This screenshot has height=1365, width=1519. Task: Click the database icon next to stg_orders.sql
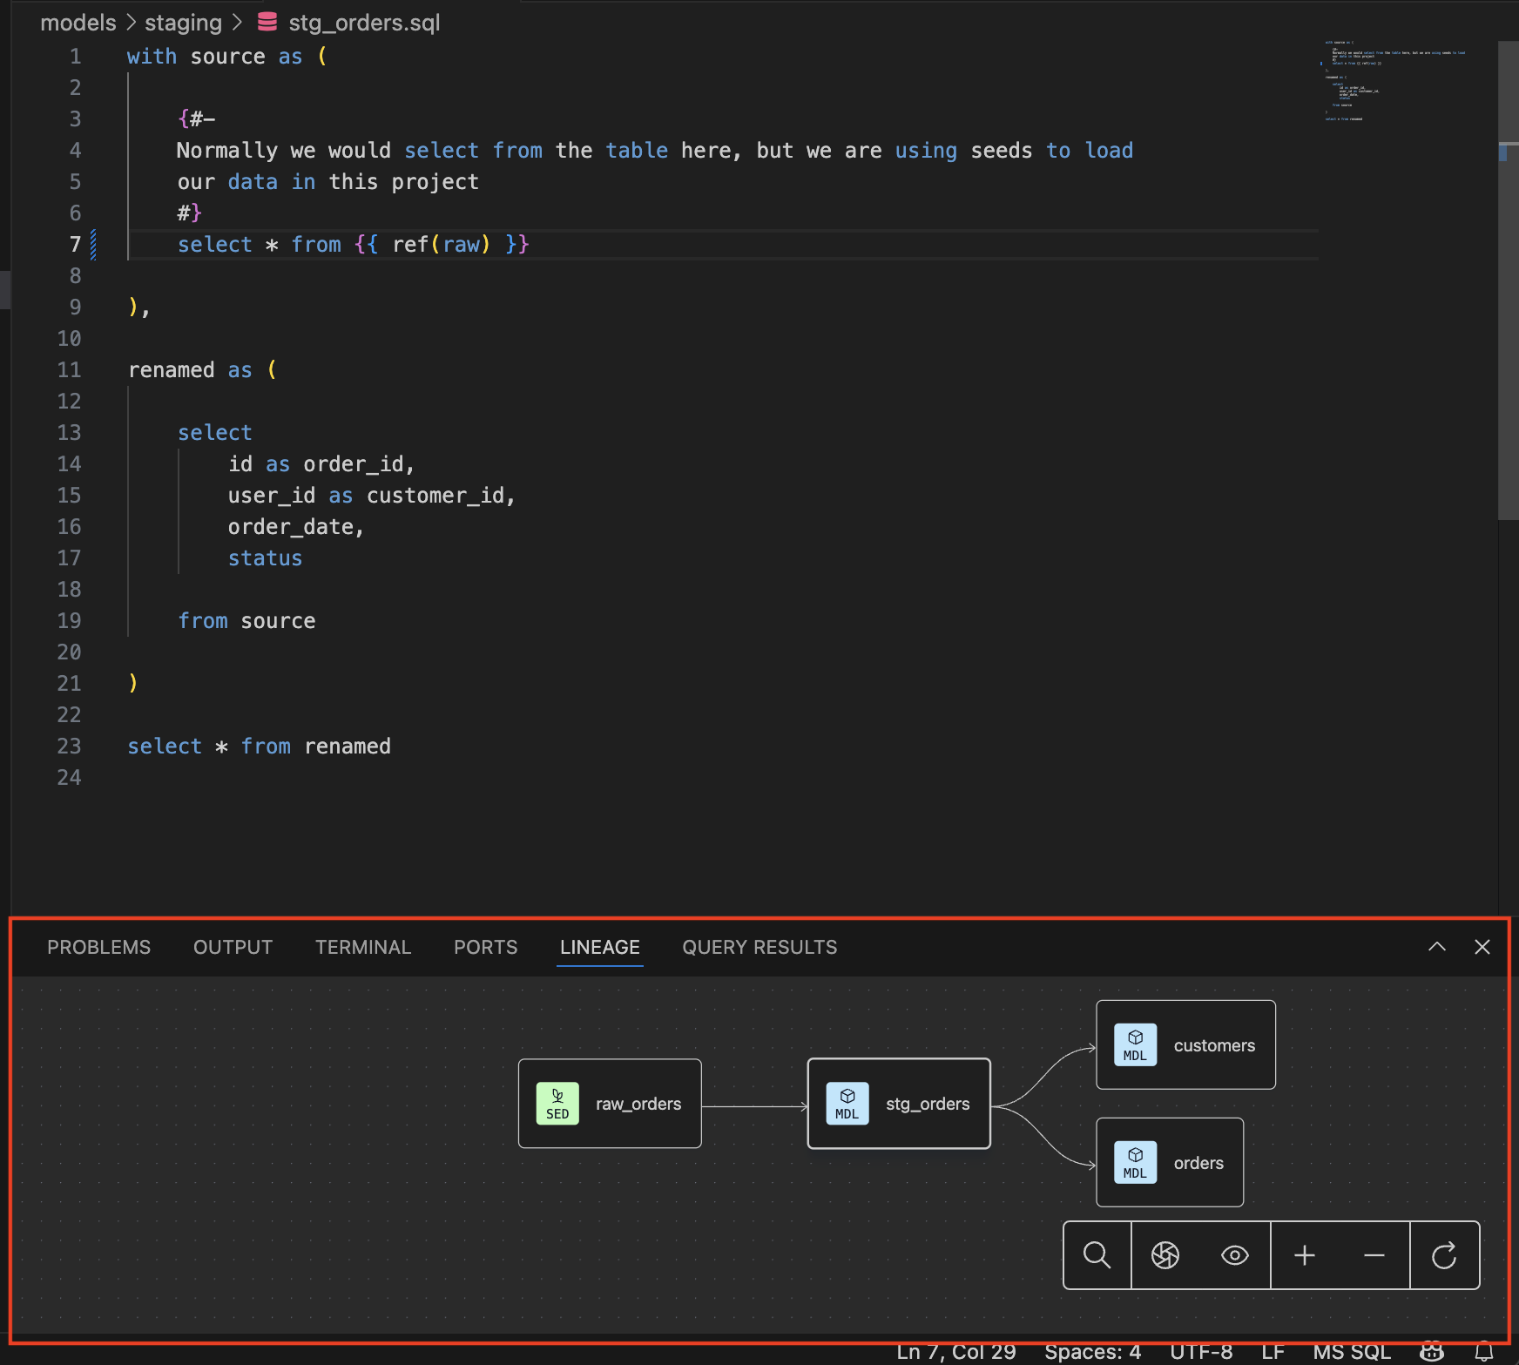267,22
